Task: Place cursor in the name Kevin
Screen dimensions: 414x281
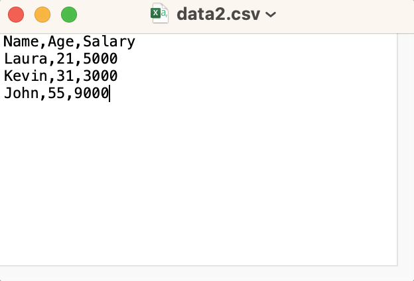Action: [25, 76]
